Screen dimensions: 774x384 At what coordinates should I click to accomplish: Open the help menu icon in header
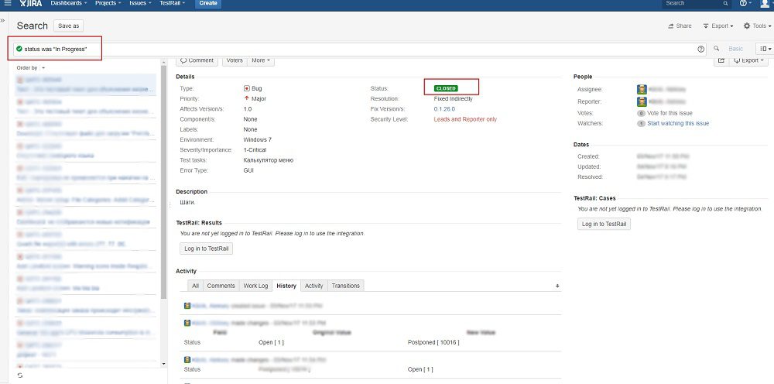tap(745, 3)
